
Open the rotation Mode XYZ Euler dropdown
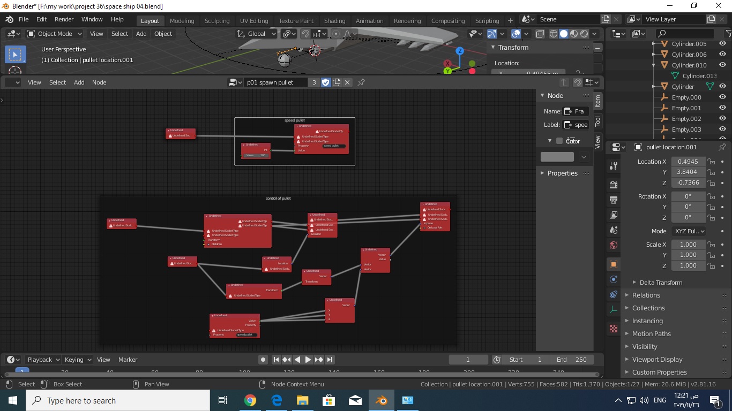click(x=689, y=231)
